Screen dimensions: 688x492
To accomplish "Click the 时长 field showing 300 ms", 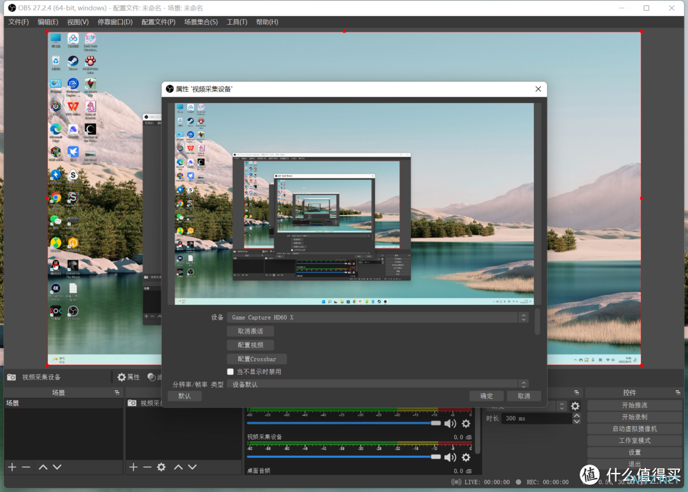I will click(536, 418).
